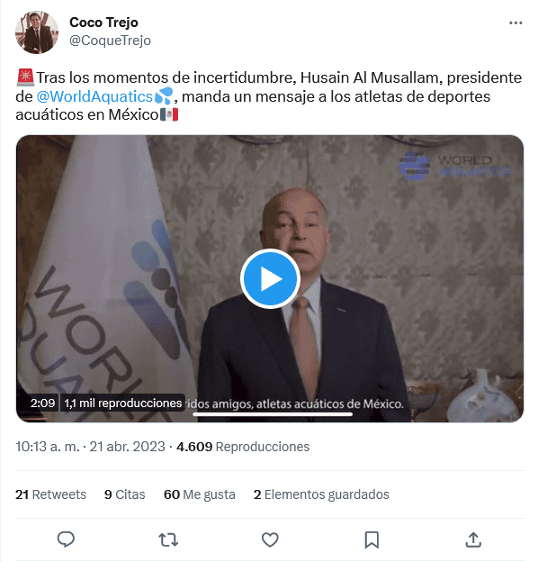Open Coco Trejo's profile picture
The image size is (538, 562).
37,32
